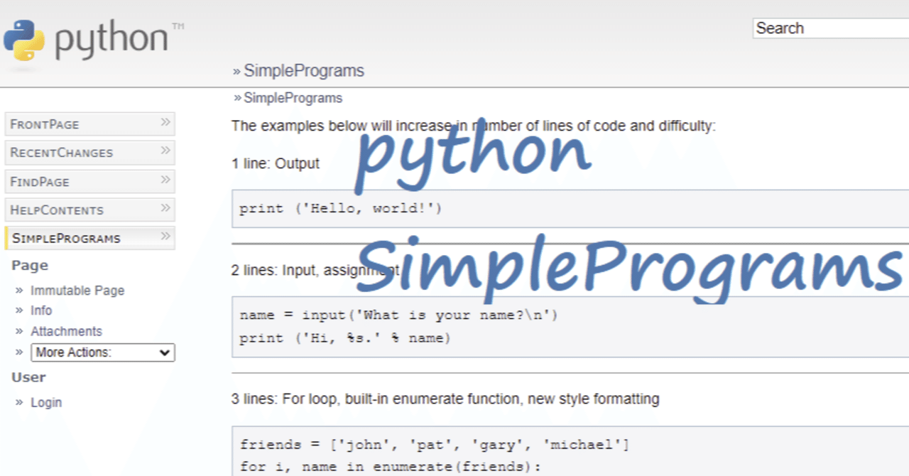Click the chevron icon beside SimplePrograms
Image resolution: width=909 pixels, height=476 pixels.
(x=166, y=237)
